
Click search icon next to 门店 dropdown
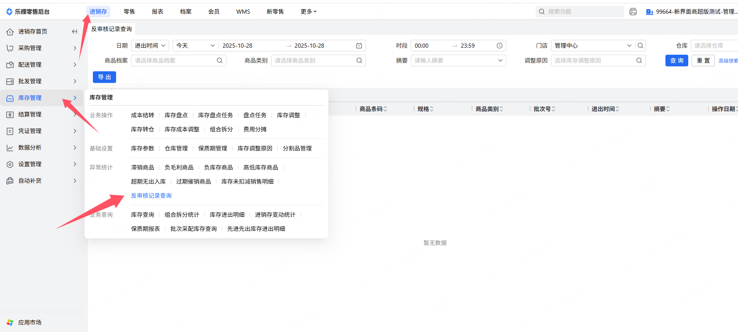(x=641, y=46)
